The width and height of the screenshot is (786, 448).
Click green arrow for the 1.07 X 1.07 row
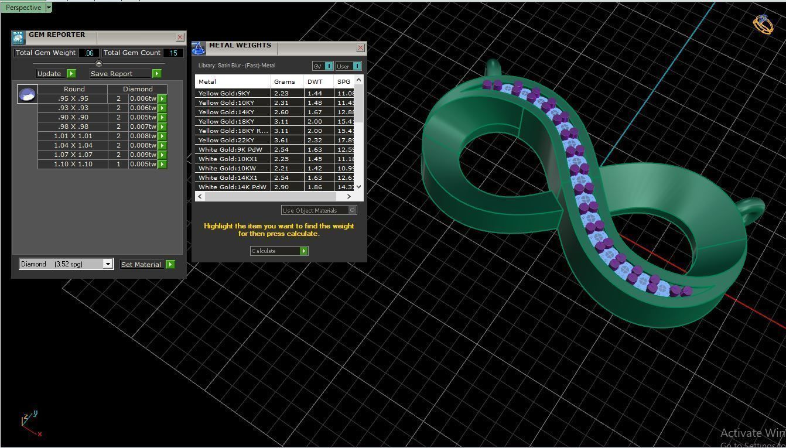pos(162,155)
